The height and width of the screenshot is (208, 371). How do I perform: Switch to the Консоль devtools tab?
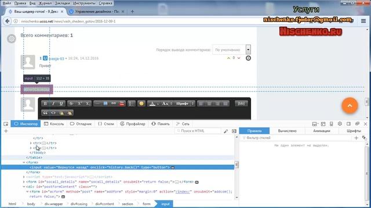54,124
